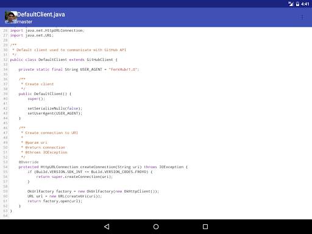Tap the 'return factory.open(url);' line
The width and height of the screenshot is (312, 234).
(55, 201)
